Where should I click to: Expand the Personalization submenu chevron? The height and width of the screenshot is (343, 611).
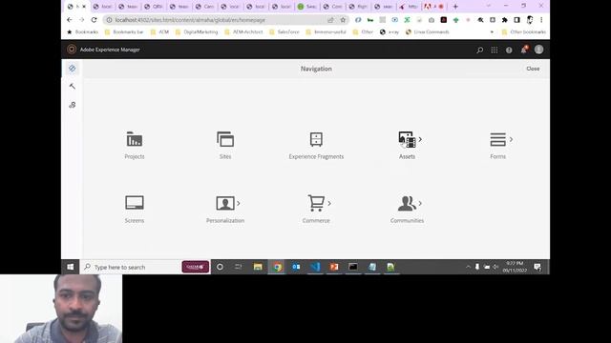[238, 203]
